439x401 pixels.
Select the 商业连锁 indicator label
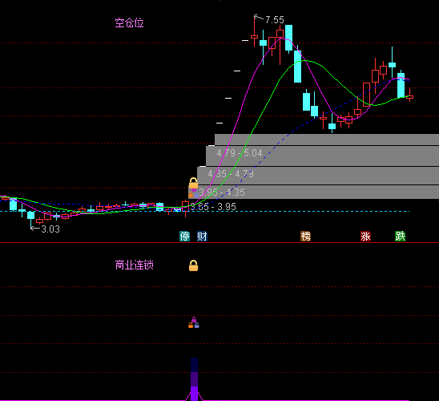click(x=135, y=265)
